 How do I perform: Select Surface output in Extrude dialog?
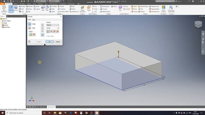[34, 34]
